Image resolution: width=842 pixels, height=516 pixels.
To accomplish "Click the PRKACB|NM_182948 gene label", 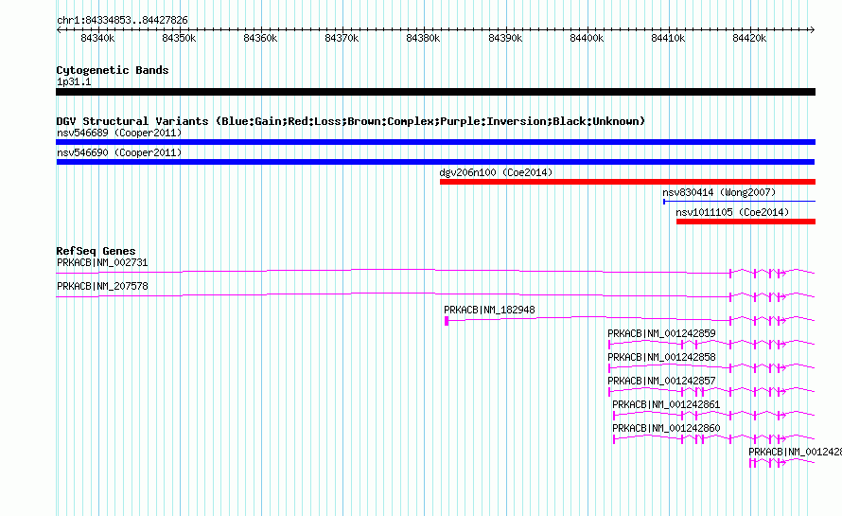I will tap(489, 310).
